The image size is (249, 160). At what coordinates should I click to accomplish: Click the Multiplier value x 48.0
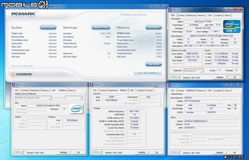[x=192, y=57]
